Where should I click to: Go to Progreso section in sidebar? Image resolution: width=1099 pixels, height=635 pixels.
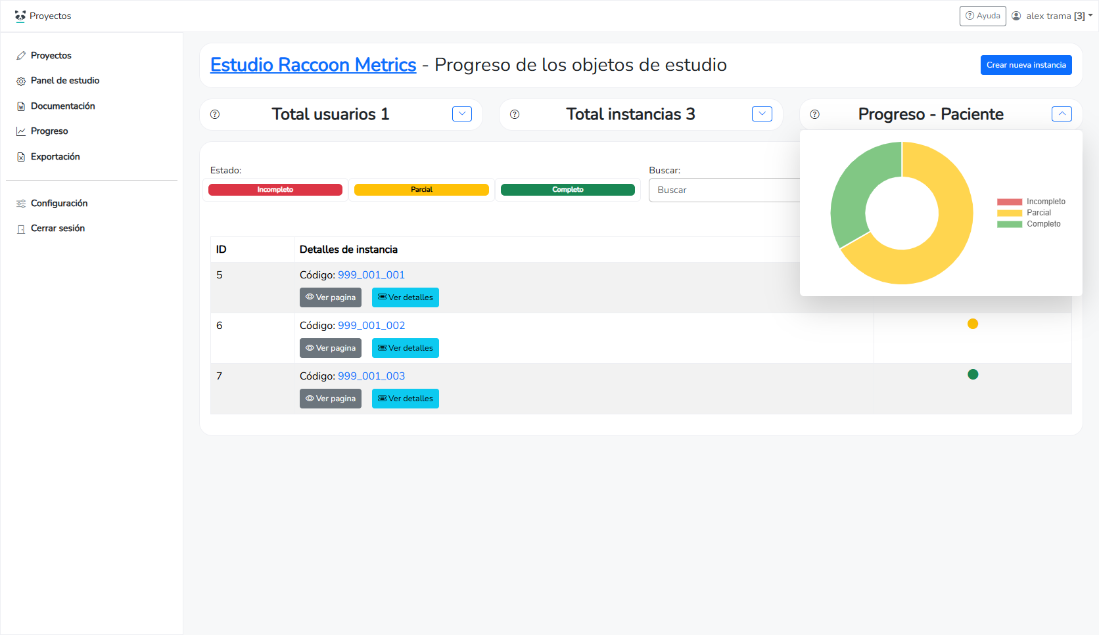[x=49, y=131]
